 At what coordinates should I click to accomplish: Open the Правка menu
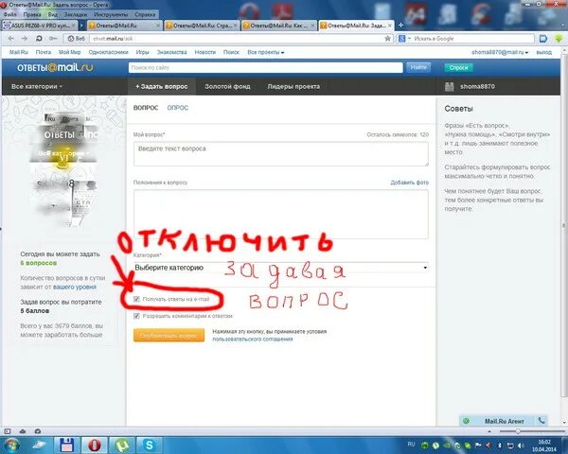coord(32,14)
